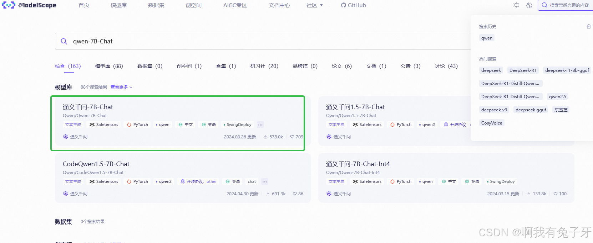593x243 pixels.
Task: Click the heart likes icon showing 86
Action: (295, 194)
